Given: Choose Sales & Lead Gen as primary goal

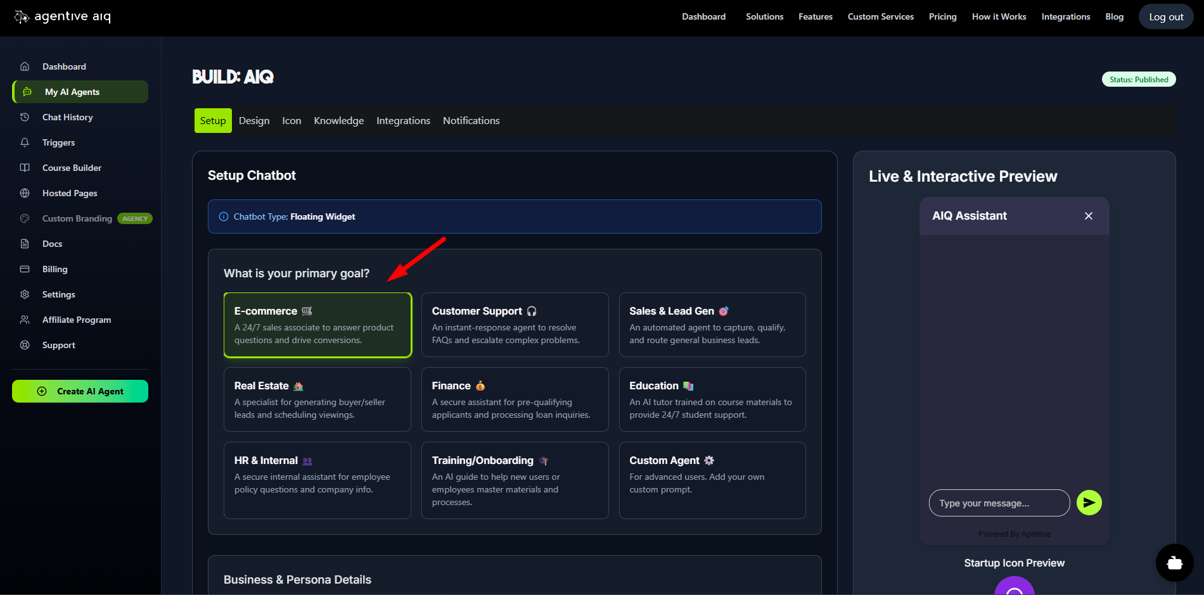Looking at the screenshot, I should click(712, 325).
